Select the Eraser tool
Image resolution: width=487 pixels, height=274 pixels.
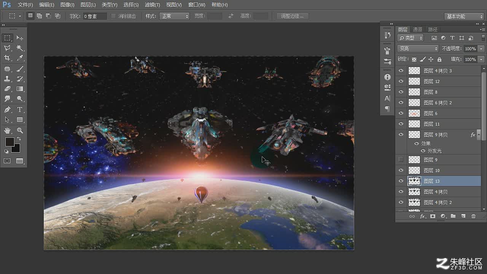point(7,89)
